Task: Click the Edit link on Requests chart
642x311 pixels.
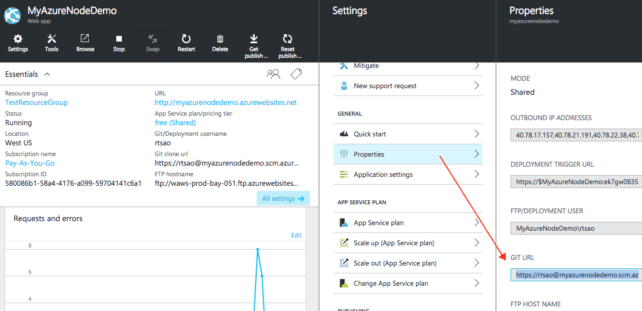Action: 297,235
